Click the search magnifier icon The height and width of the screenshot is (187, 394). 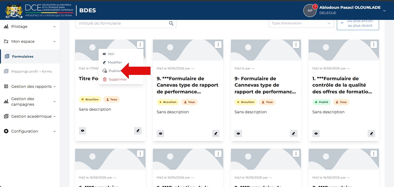click(171, 23)
